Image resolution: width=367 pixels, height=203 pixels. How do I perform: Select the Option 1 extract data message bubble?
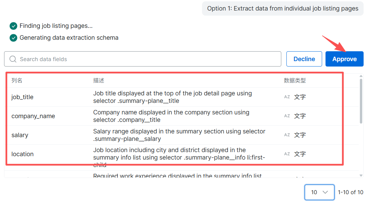tap(283, 8)
